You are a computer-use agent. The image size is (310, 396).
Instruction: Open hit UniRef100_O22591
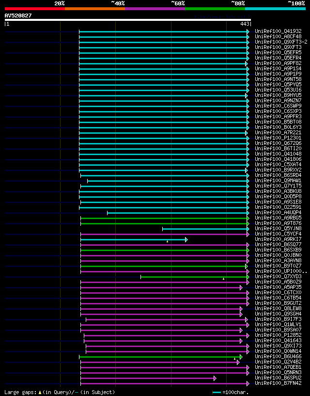pos(278,207)
